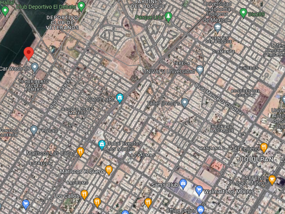Screen dimensions: 285x214
Task: Click the Universidad Autónoma Indígena de México label
Action: (217, 12)
